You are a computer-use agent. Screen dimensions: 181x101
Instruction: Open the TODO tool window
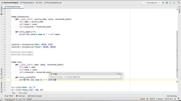pos(9,96)
